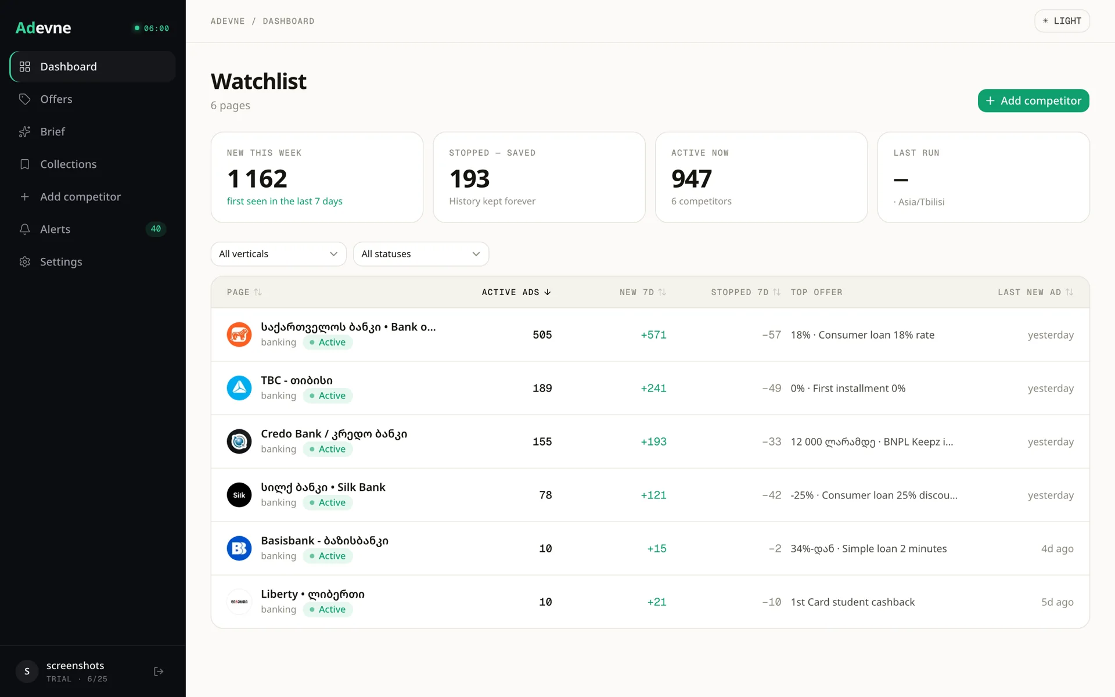Image resolution: width=1115 pixels, height=697 pixels.
Task: Click the Offers tag icon
Action: [24, 99]
